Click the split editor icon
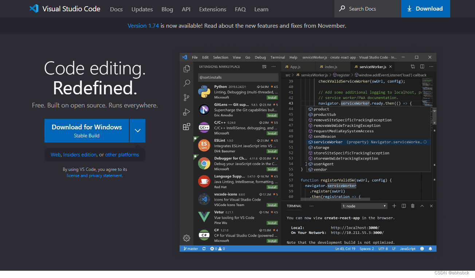This screenshot has height=278, width=475. (422, 67)
